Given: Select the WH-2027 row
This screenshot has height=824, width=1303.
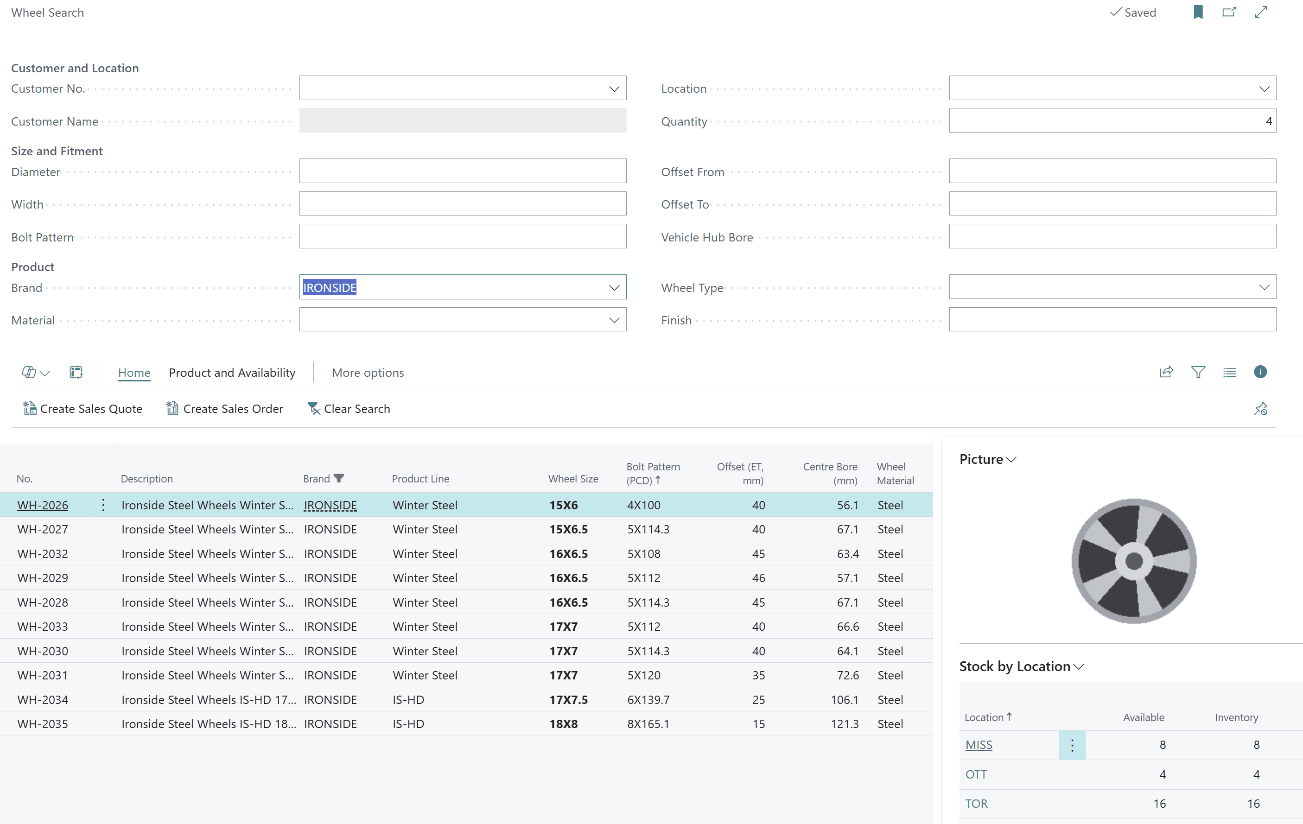Looking at the screenshot, I should [x=466, y=529].
